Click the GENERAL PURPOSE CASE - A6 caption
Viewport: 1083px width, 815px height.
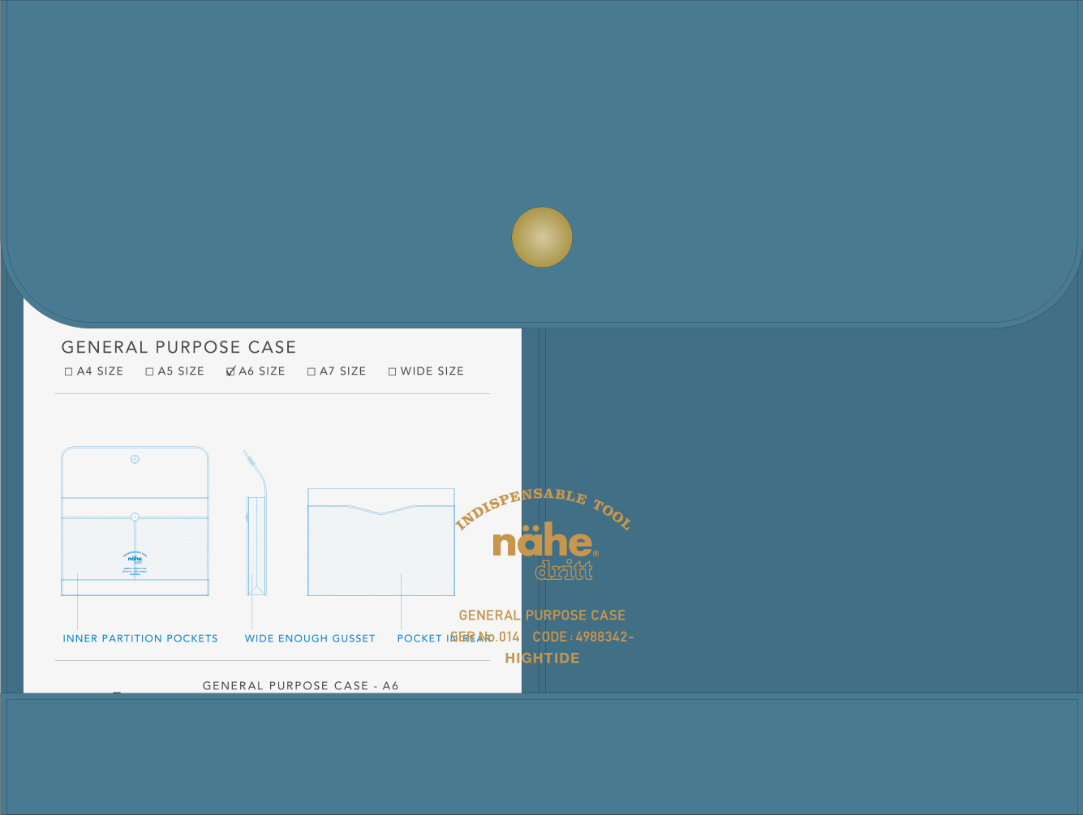300,685
